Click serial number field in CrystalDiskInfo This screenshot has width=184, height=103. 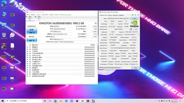click(63, 29)
